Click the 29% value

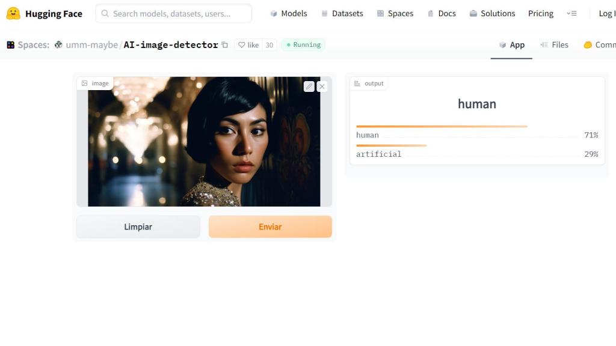click(x=591, y=154)
